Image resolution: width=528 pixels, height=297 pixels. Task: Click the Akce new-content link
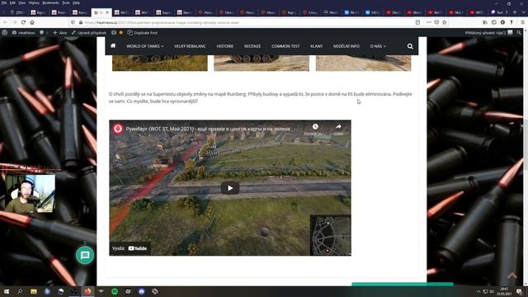60,33
